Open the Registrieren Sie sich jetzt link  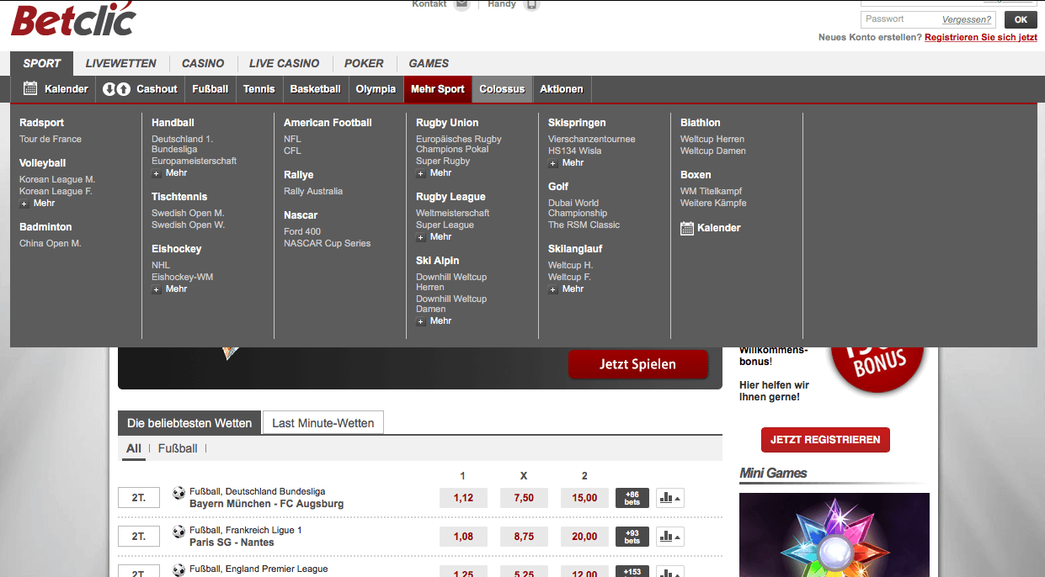[x=981, y=38]
